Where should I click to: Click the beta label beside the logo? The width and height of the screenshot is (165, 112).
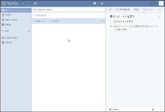(x=23, y=3)
